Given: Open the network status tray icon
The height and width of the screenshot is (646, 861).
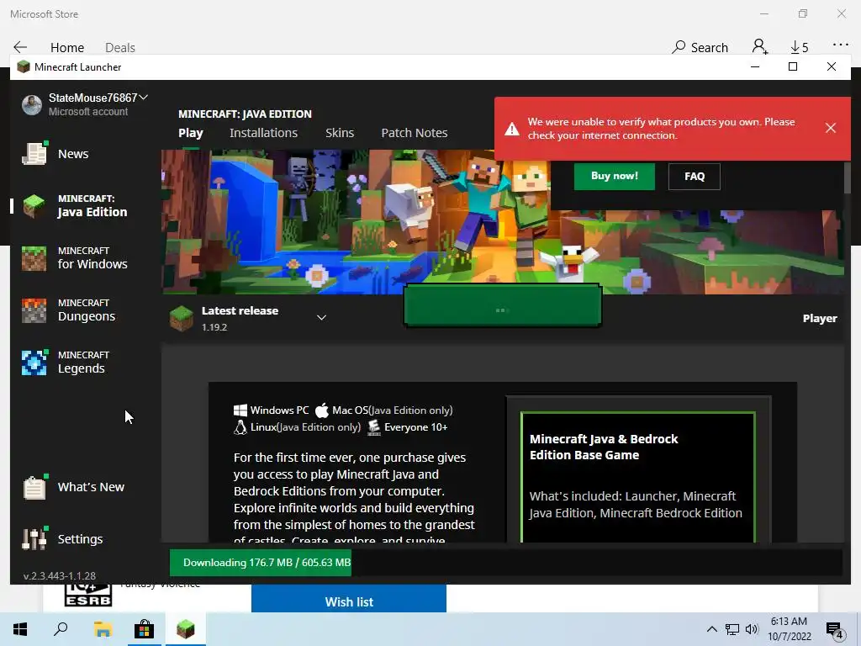Looking at the screenshot, I should pos(732,629).
